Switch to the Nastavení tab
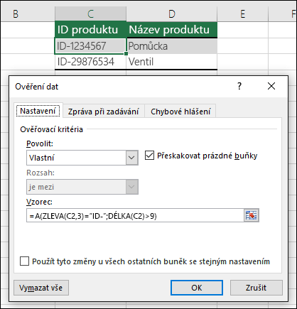This screenshot has width=297, height=309. point(38,111)
